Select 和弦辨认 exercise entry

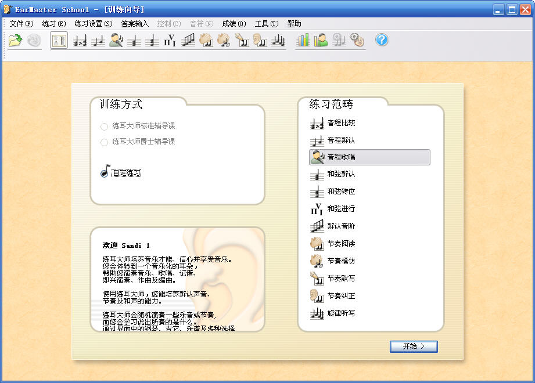coord(341,174)
